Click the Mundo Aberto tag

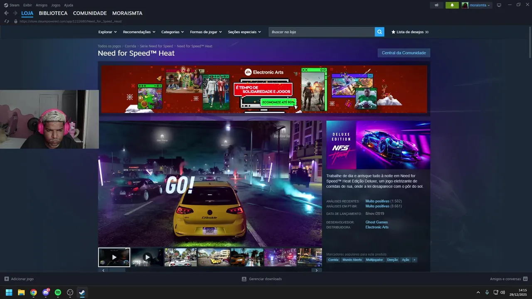(352, 260)
